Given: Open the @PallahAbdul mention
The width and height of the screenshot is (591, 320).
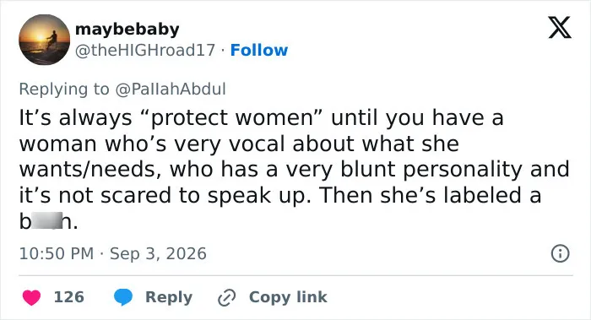Looking at the screenshot, I should click(x=171, y=89).
